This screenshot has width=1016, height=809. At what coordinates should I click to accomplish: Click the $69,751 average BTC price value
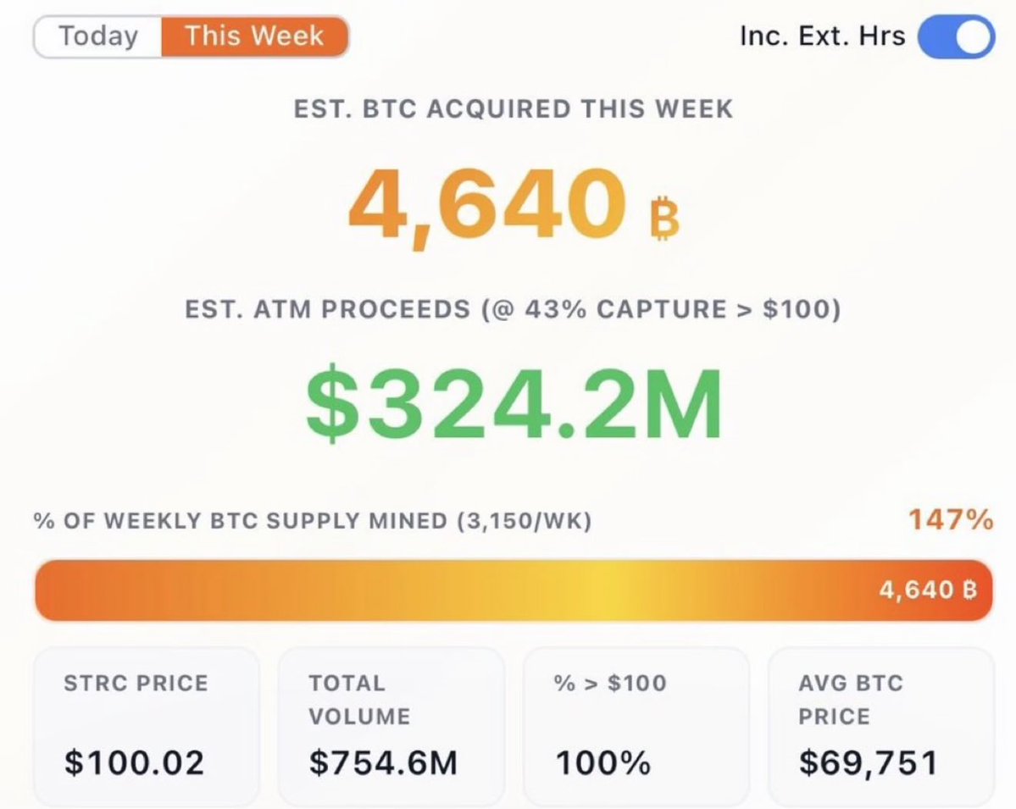pos(868,763)
